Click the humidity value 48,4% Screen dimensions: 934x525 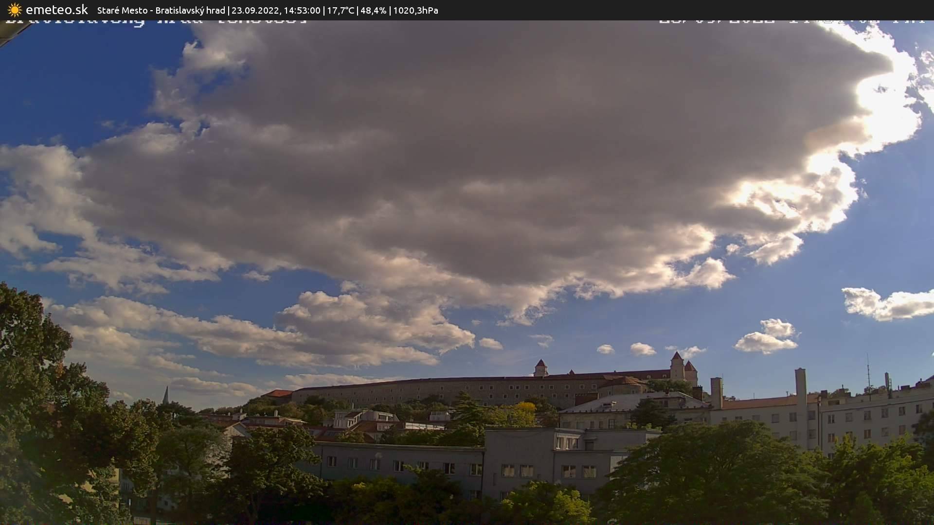pyautogui.click(x=373, y=10)
